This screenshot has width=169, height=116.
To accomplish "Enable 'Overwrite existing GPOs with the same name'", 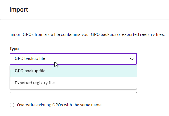I will (x=12, y=105).
